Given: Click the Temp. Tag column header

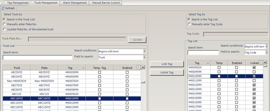Looking at the screenshot, I should click(x=100, y=68).
